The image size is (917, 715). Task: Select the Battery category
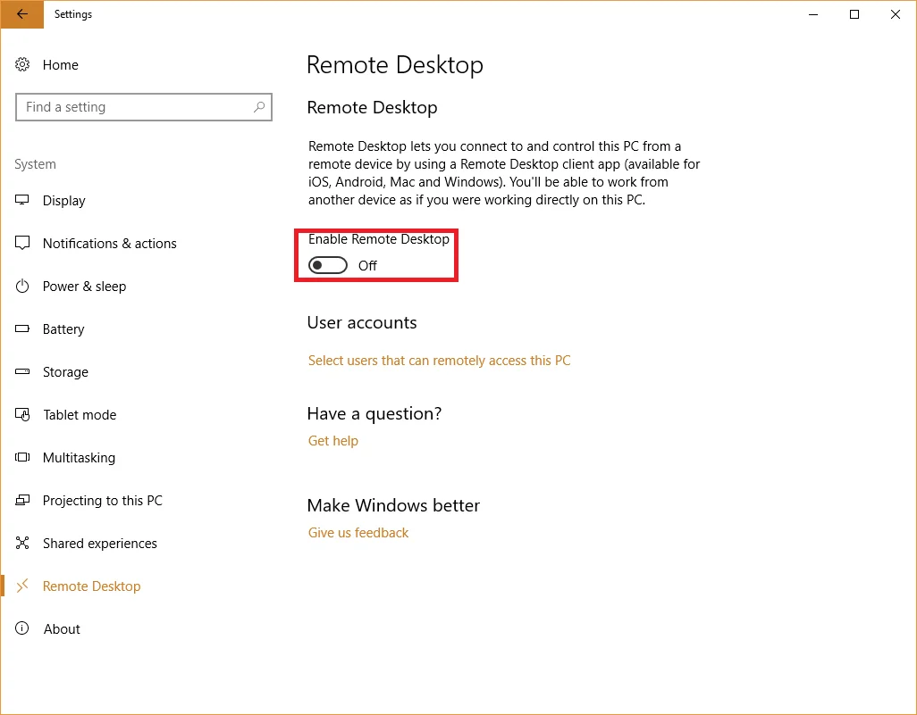pyautogui.click(x=63, y=329)
